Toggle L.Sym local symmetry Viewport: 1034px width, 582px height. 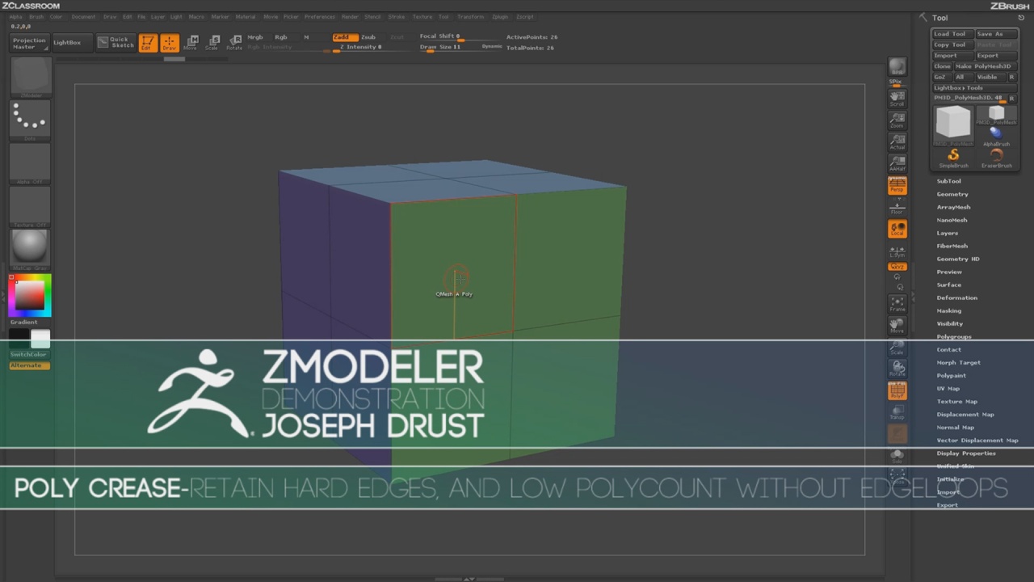click(897, 251)
